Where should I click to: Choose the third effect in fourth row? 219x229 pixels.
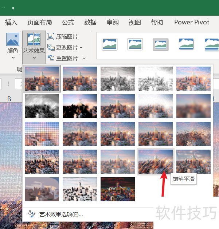pos(118,162)
